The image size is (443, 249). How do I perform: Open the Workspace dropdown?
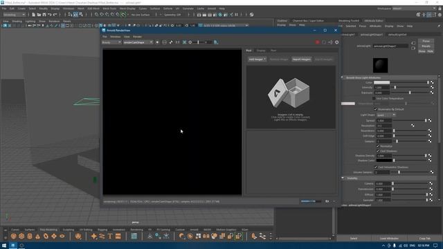414,9
